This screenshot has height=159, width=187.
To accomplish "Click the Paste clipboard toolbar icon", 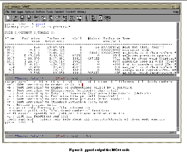I will [51, 18].
